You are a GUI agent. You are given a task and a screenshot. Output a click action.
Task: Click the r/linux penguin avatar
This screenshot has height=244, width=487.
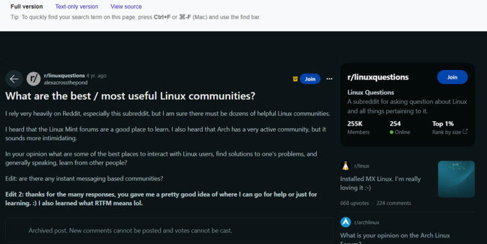click(345, 166)
